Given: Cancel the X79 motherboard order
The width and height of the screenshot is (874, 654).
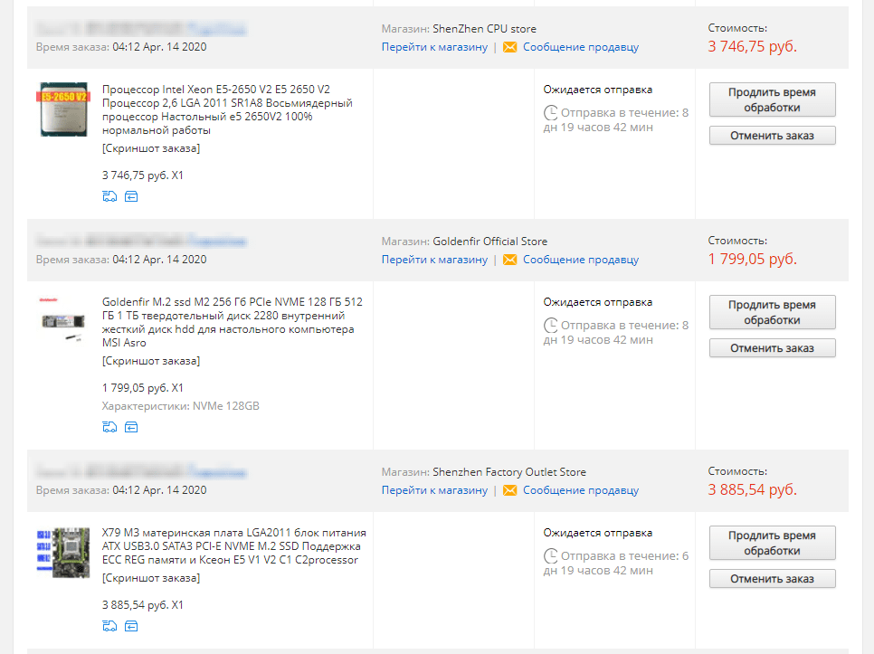Looking at the screenshot, I should coord(772,579).
